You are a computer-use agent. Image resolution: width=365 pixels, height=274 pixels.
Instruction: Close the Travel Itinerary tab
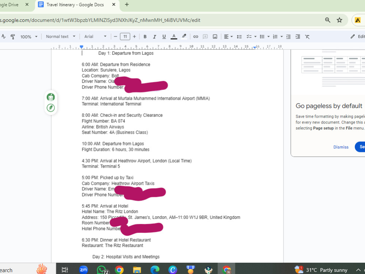pyautogui.click(x=114, y=4)
